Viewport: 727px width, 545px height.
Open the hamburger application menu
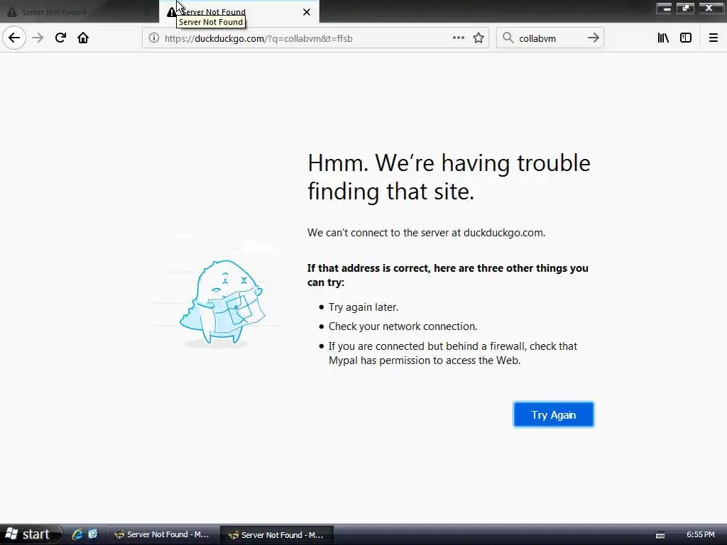tap(714, 38)
